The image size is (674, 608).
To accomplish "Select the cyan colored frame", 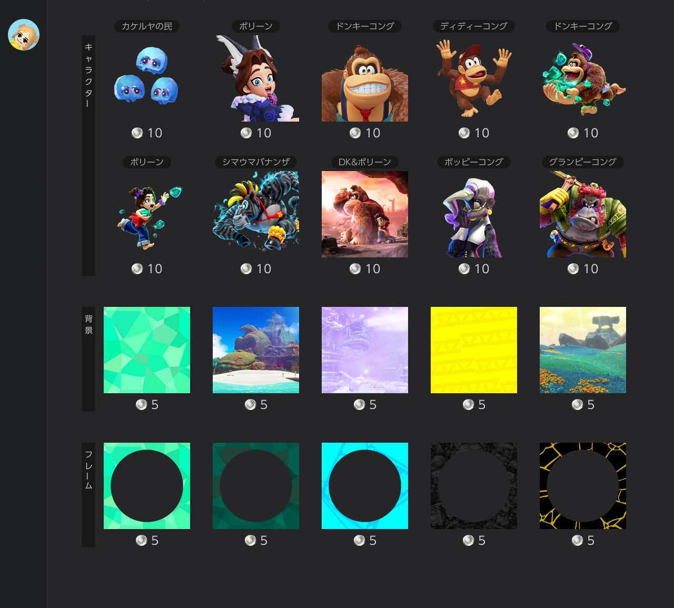I will pyautogui.click(x=365, y=486).
